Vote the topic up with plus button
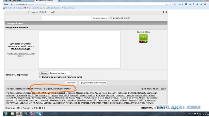The height and width of the screenshot is (117, 209). point(145,42)
